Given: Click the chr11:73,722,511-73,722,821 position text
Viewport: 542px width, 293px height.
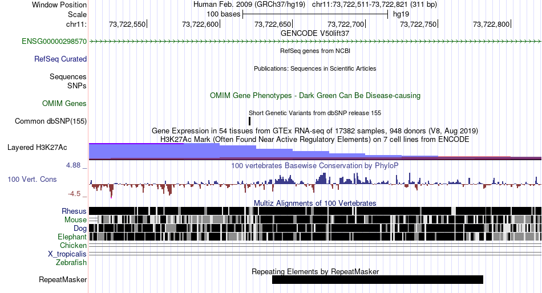Looking at the screenshot, I should tap(374, 5).
